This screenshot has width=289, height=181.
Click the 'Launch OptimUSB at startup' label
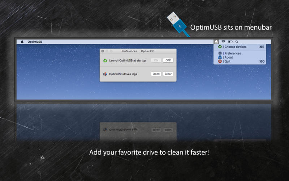128,60
